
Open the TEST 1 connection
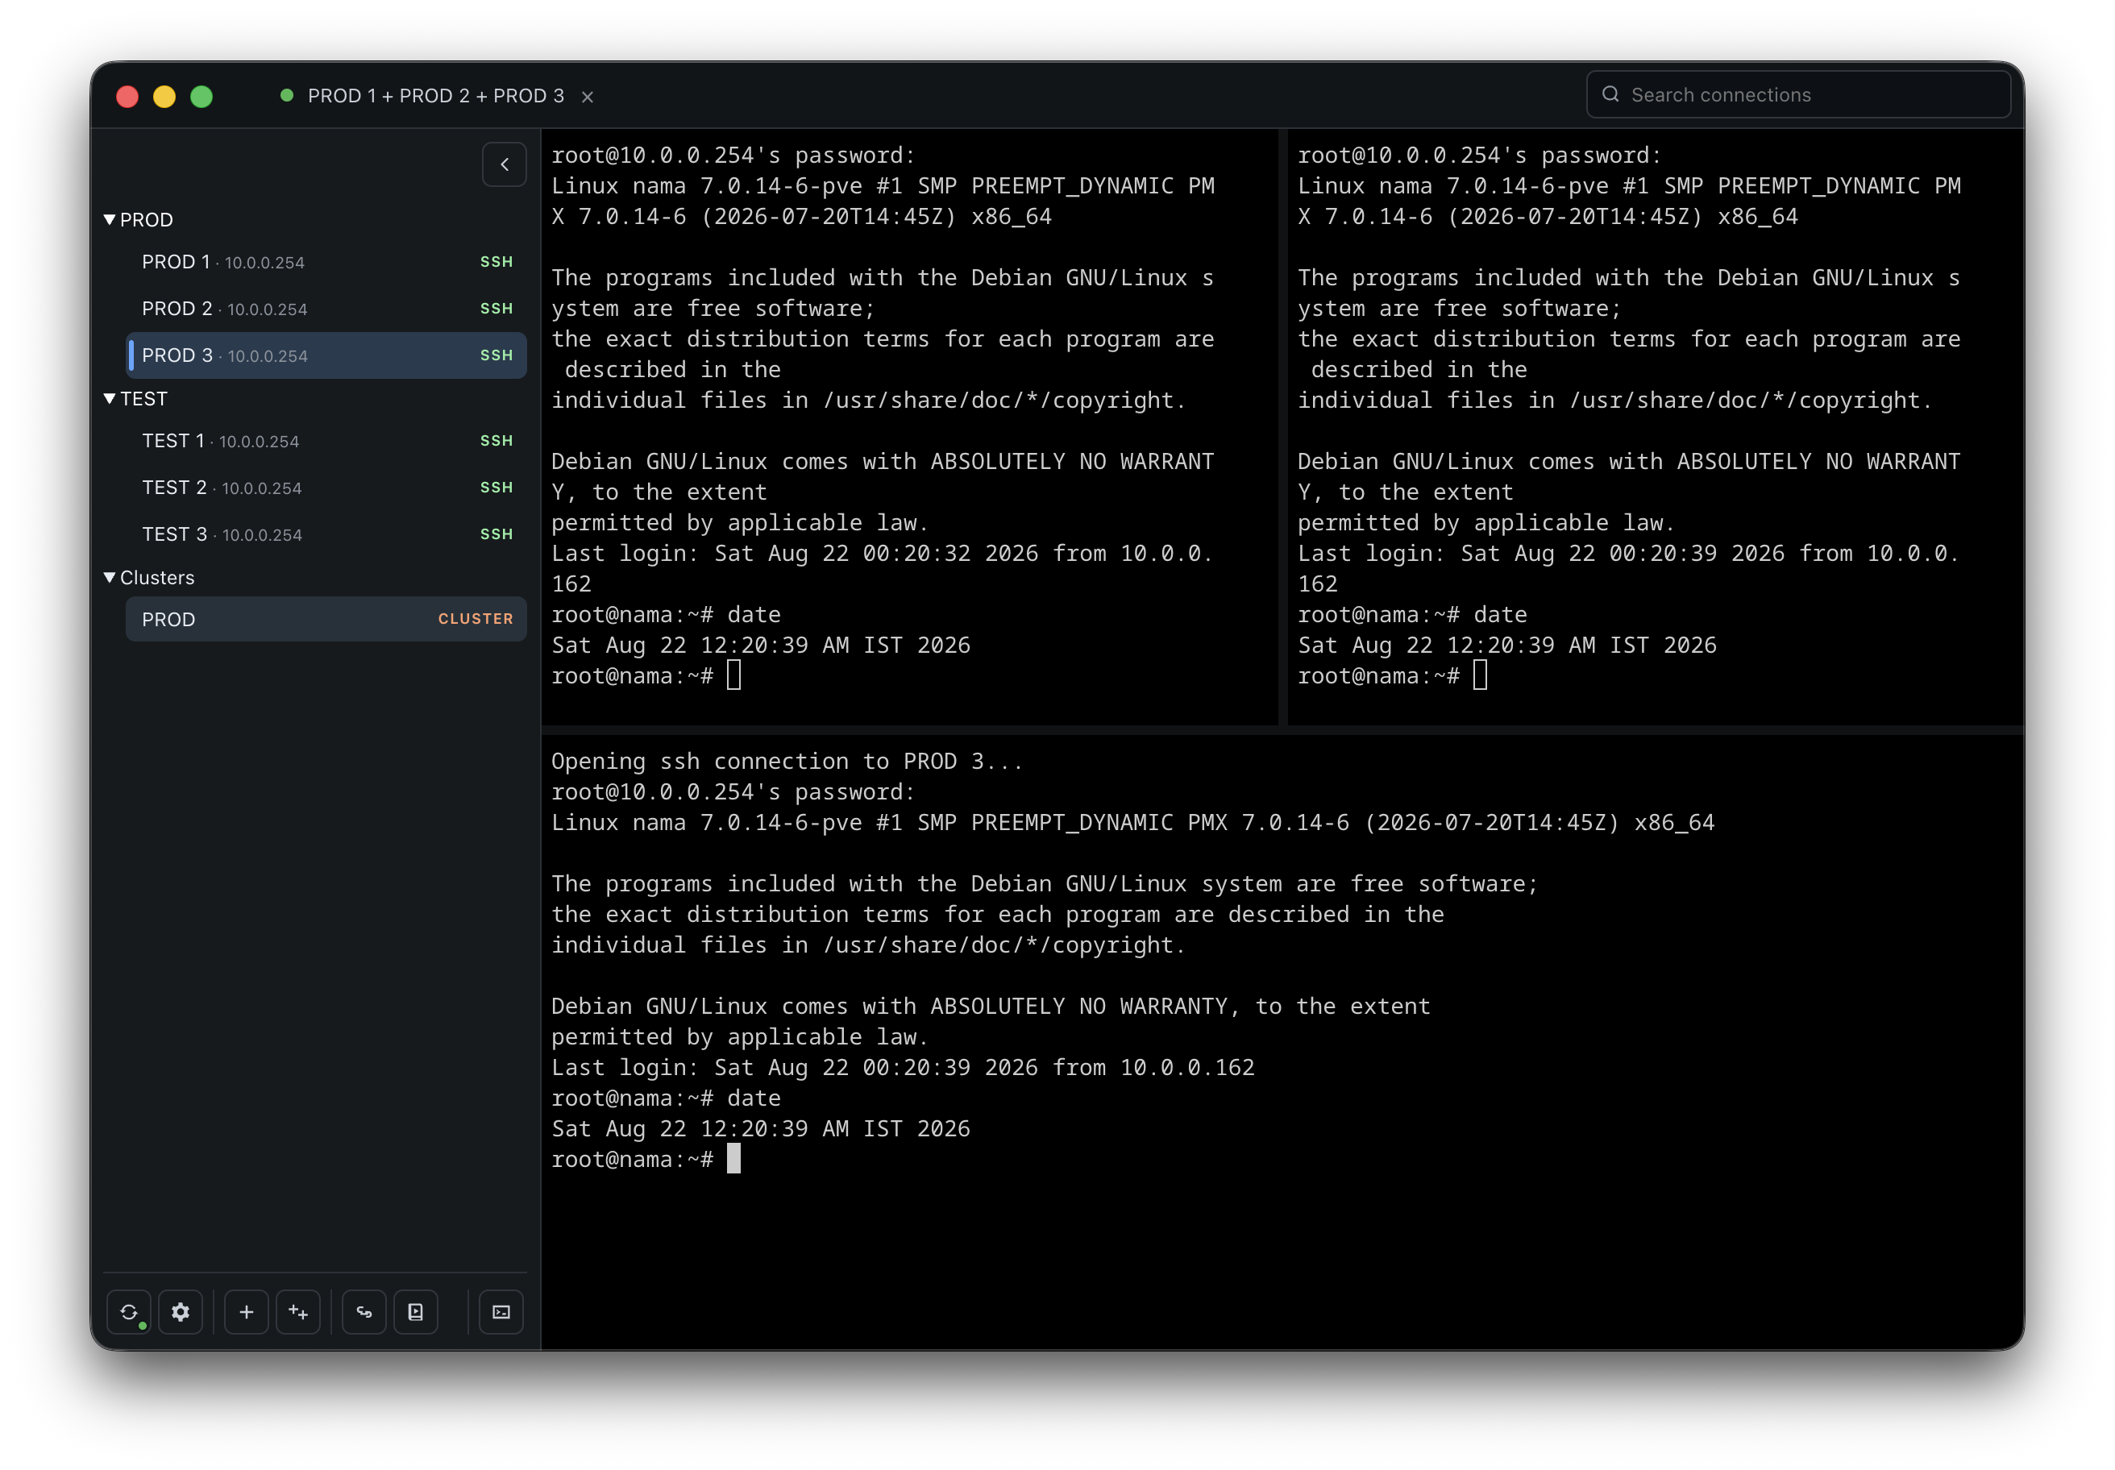(326, 440)
